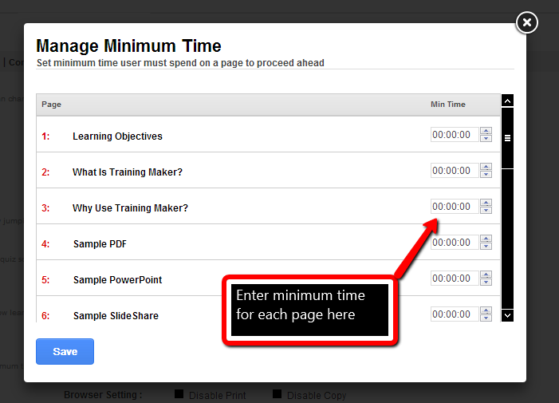This screenshot has height=403, width=559.
Task: Increase min time for Why Use Training Maker?
Action: click(x=486, y=203)
